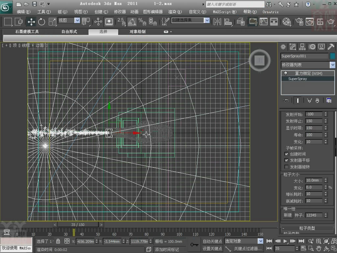Select the Scale tool
The height and width of the screenshot is (253, 337).
pos(52,22)
